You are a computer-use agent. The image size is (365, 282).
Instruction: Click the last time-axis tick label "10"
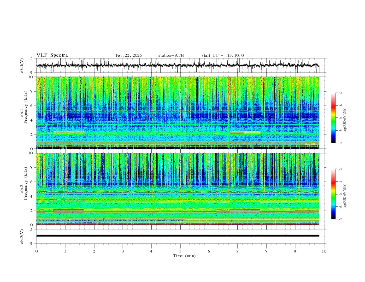(324, 251)
